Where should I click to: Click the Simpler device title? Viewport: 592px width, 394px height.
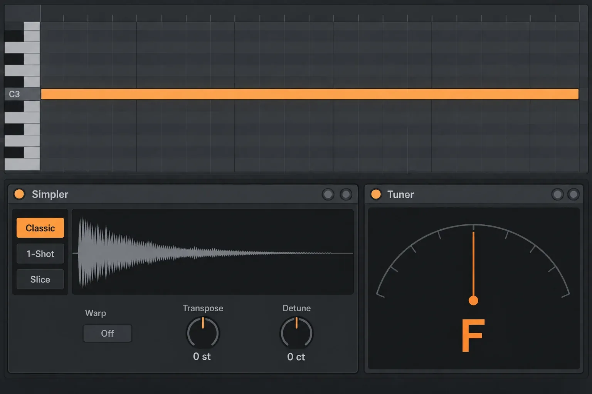tap(50, 194)
